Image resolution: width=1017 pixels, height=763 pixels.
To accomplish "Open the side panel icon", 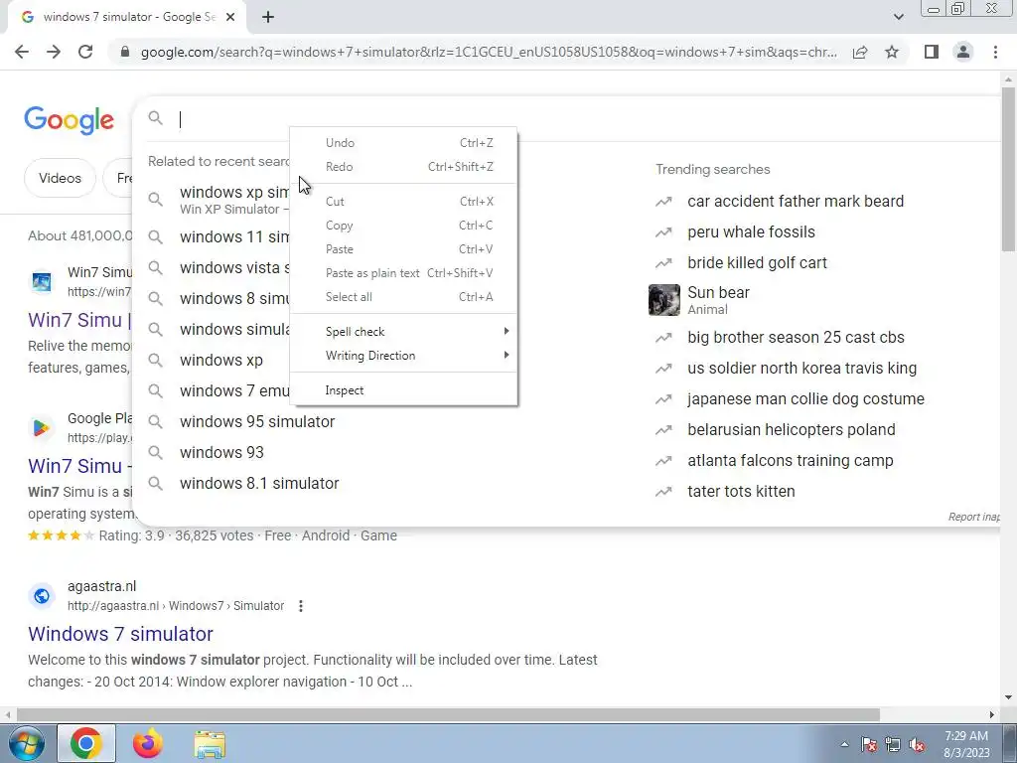I will (932, 52).
